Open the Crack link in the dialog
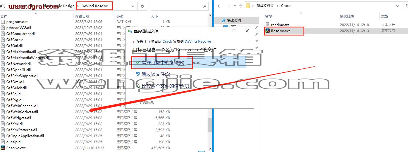This screenshot has width=408, height=152. (x=167, y=42)
